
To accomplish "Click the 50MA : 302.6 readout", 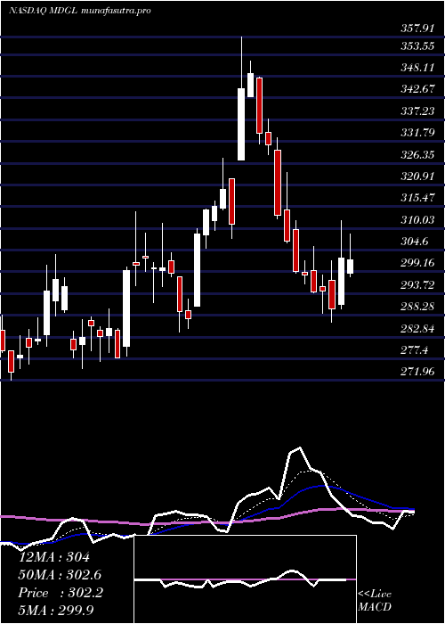I will tap(60, 575).
